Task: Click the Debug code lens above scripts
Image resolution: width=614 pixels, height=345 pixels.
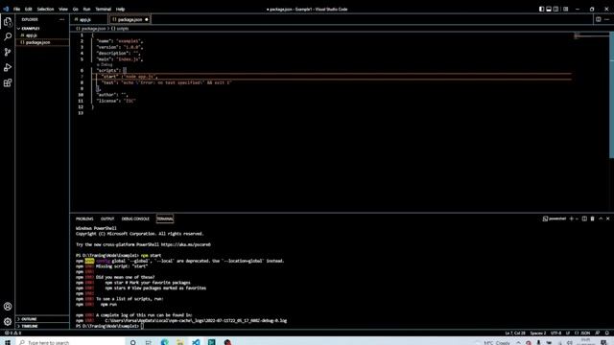Action: tap(105, 64)
